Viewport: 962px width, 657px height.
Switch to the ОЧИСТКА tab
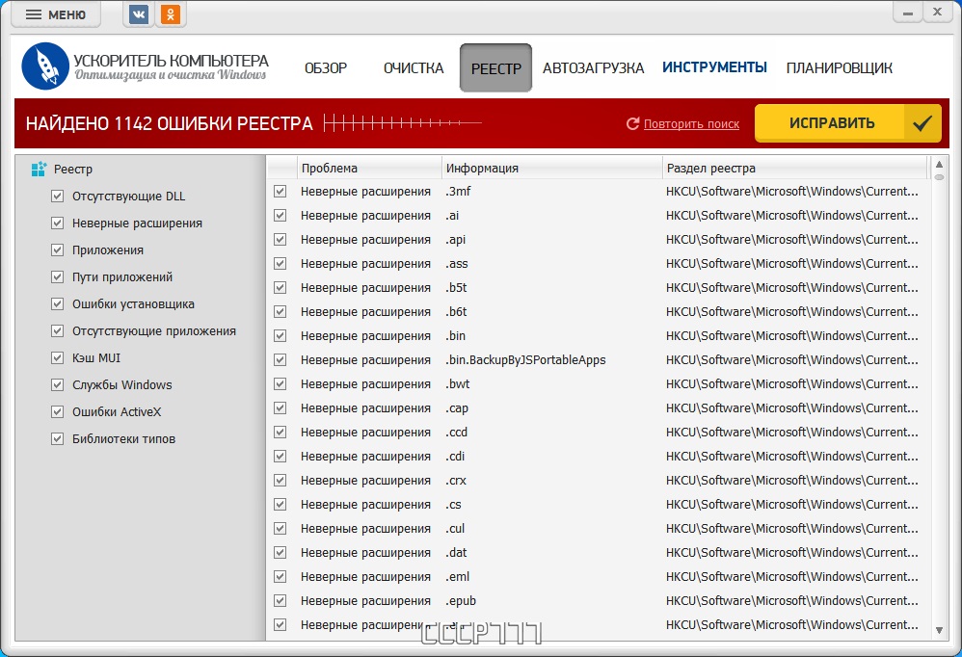[x=414, y=68]
